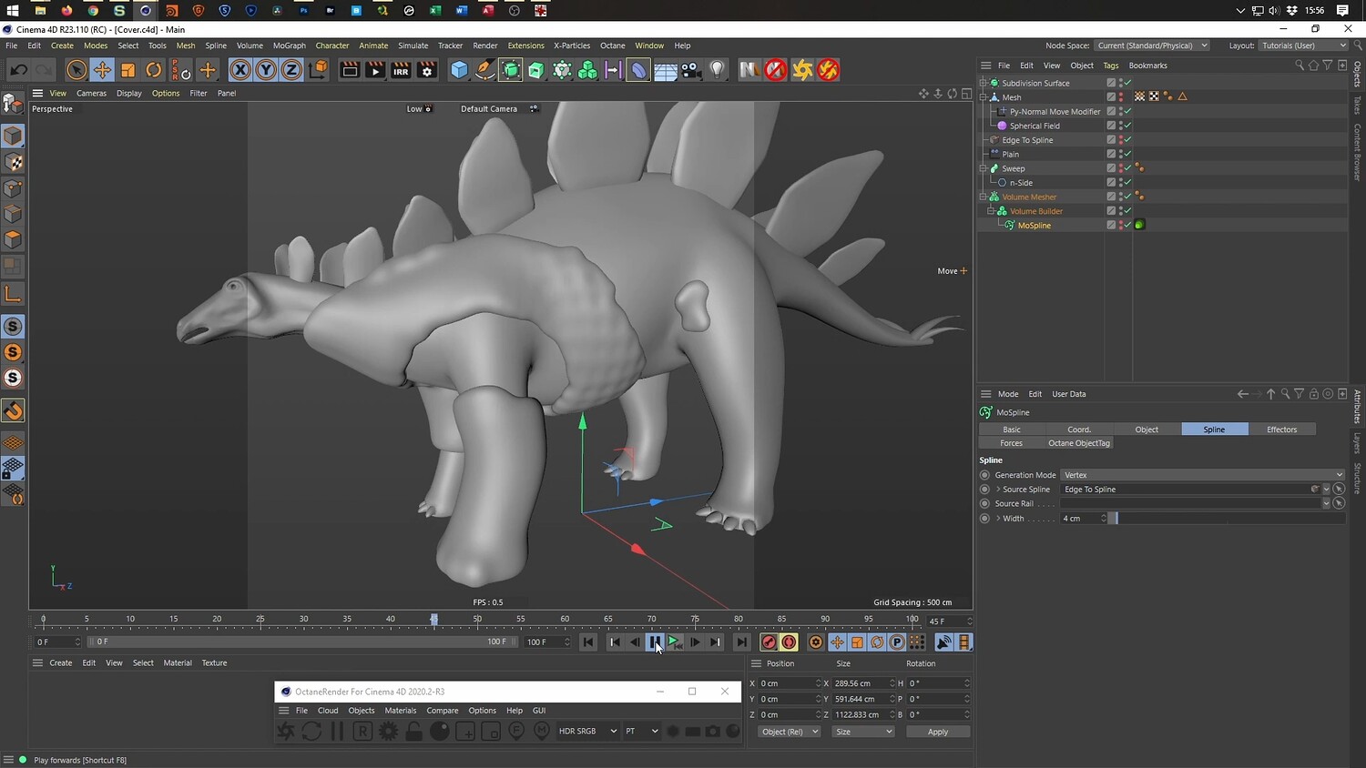Click the Spline Pen tool icon
The height and width of the screenshot is (768, 1366).
tap(485, 70)
